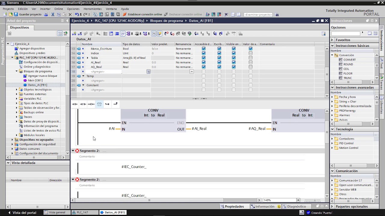Image resolution: width=385 pixels, height=216 pixels.
Task: Collapse the Constant section
Action: coord(83,85)
